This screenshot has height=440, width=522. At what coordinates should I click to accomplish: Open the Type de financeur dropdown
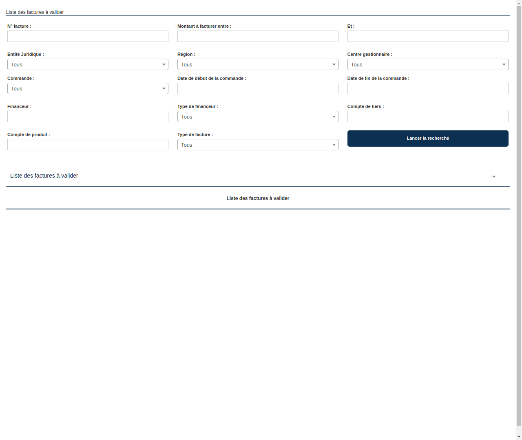tap(258, 117)
